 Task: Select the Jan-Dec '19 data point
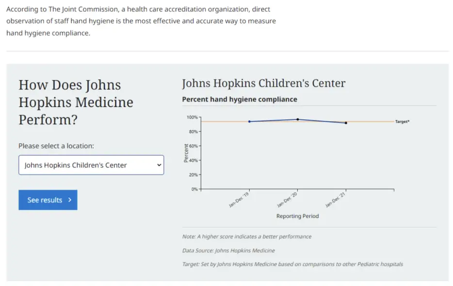coord(249,121)
